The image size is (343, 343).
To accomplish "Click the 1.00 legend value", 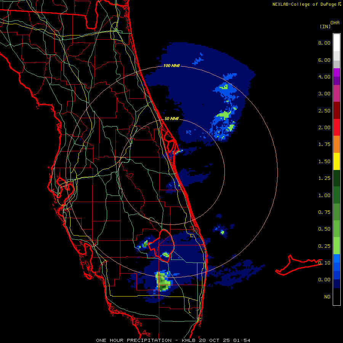I will click(324, 196).
